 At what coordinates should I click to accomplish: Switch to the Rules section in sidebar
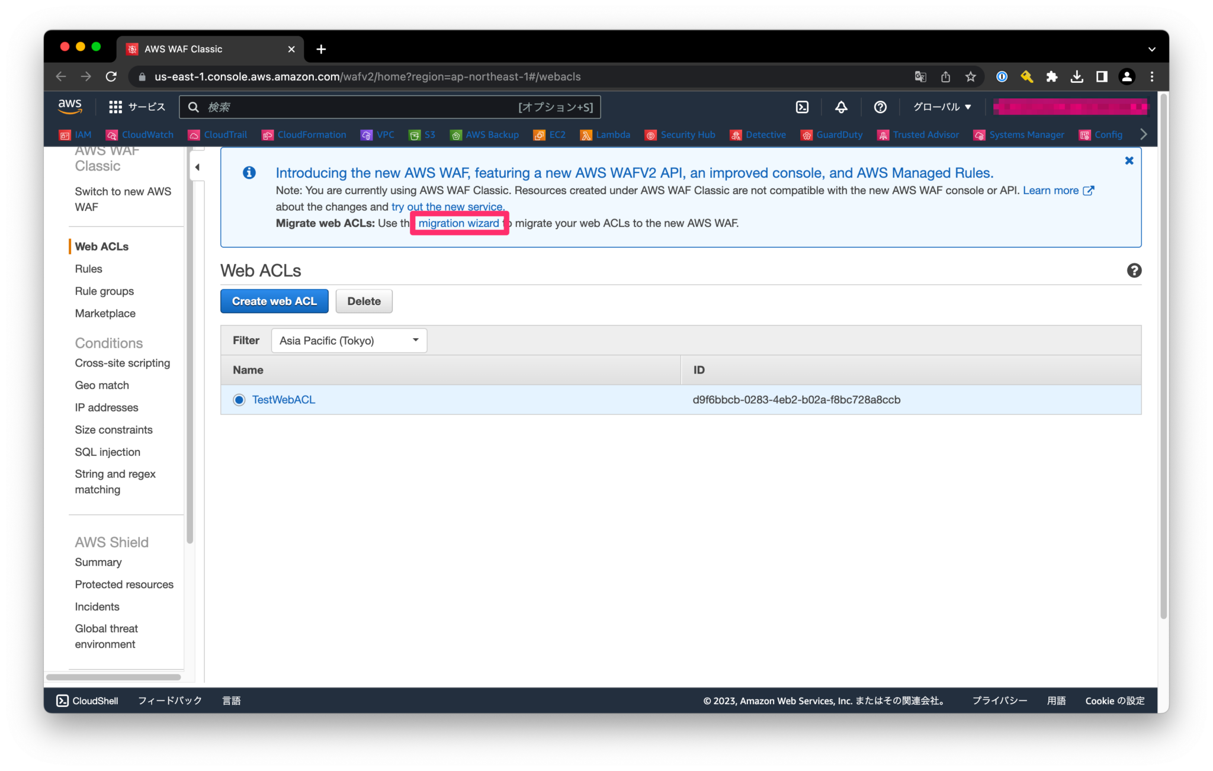88,268
